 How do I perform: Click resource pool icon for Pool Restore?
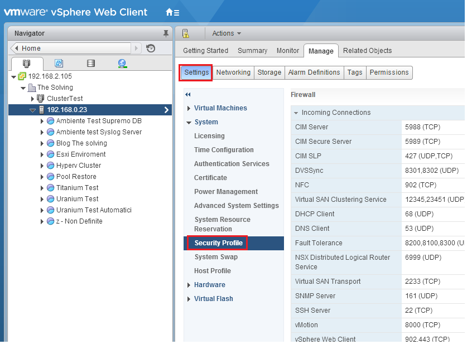pos(51,176)
